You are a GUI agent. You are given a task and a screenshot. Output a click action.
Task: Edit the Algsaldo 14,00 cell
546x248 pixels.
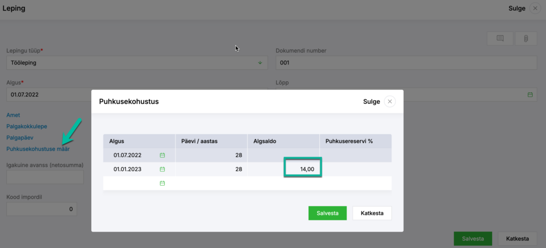[x=303, y=168]
